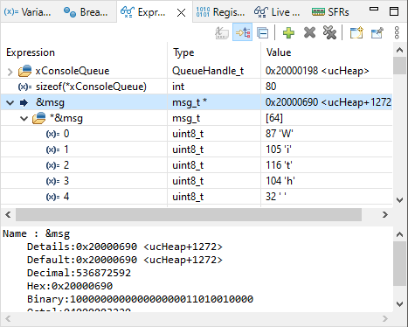This screenshot has width=408, height=327.
Task: Click the Decimal:536872592 line in details
Action: coord(79,273)
